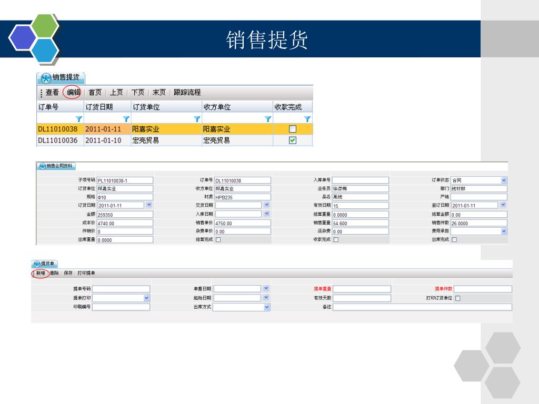Jump to 末页 last page
This screenshot has width=539, height=404.
[159, 93]
